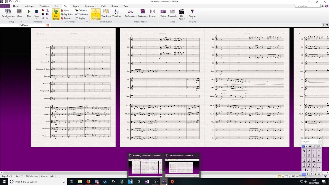The width and height of the screenshot is (329, 185).
Task: Click the Calibrate button
Action: point(81,11)
